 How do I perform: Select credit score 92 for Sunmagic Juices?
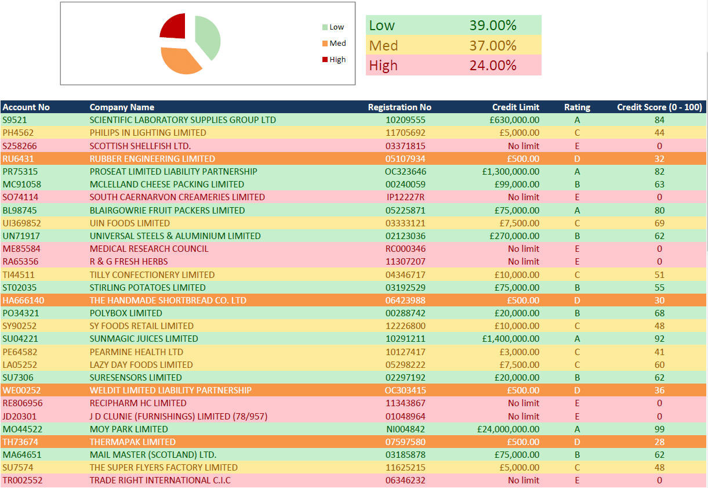659,339
